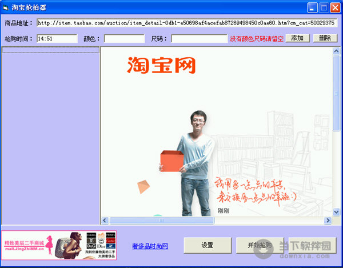Viewport: 343px width, 268px height.
Task: Click the 抢购时间 label
Action: tap(18, 39)
